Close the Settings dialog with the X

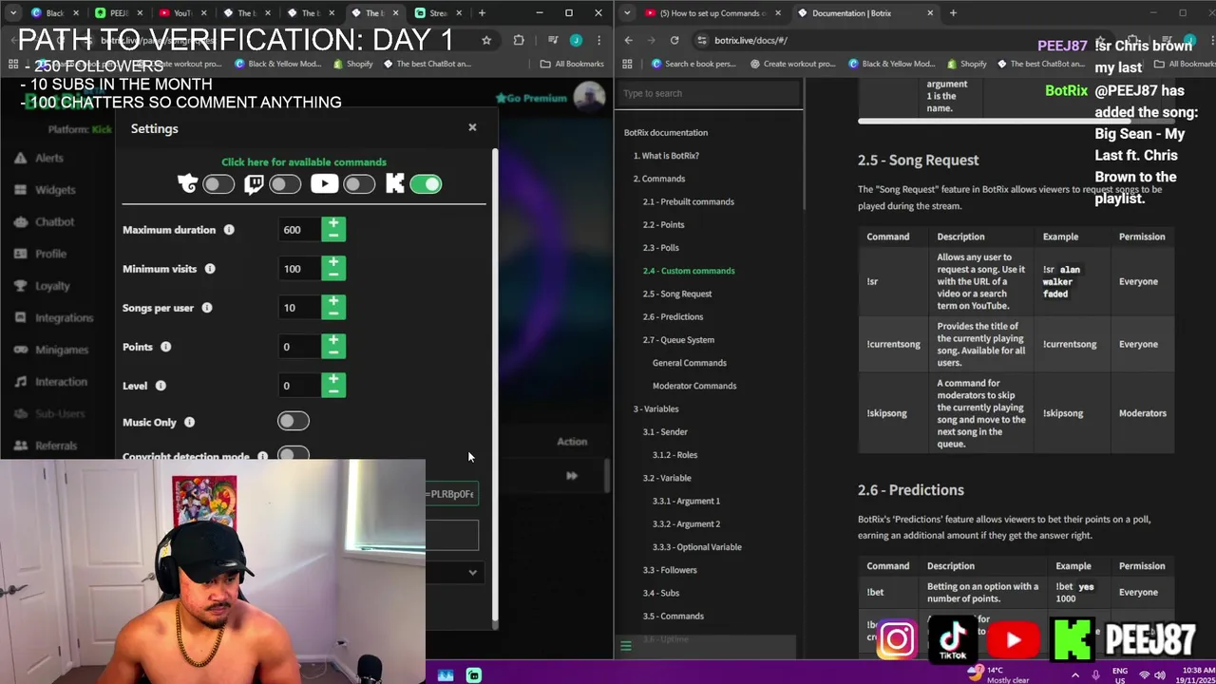pos(472,127)
